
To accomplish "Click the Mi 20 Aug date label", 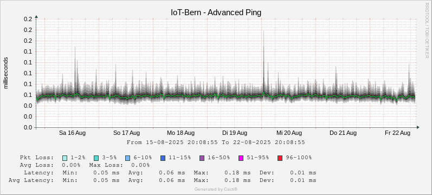I will pyautogui.click(x=289, y=133).
